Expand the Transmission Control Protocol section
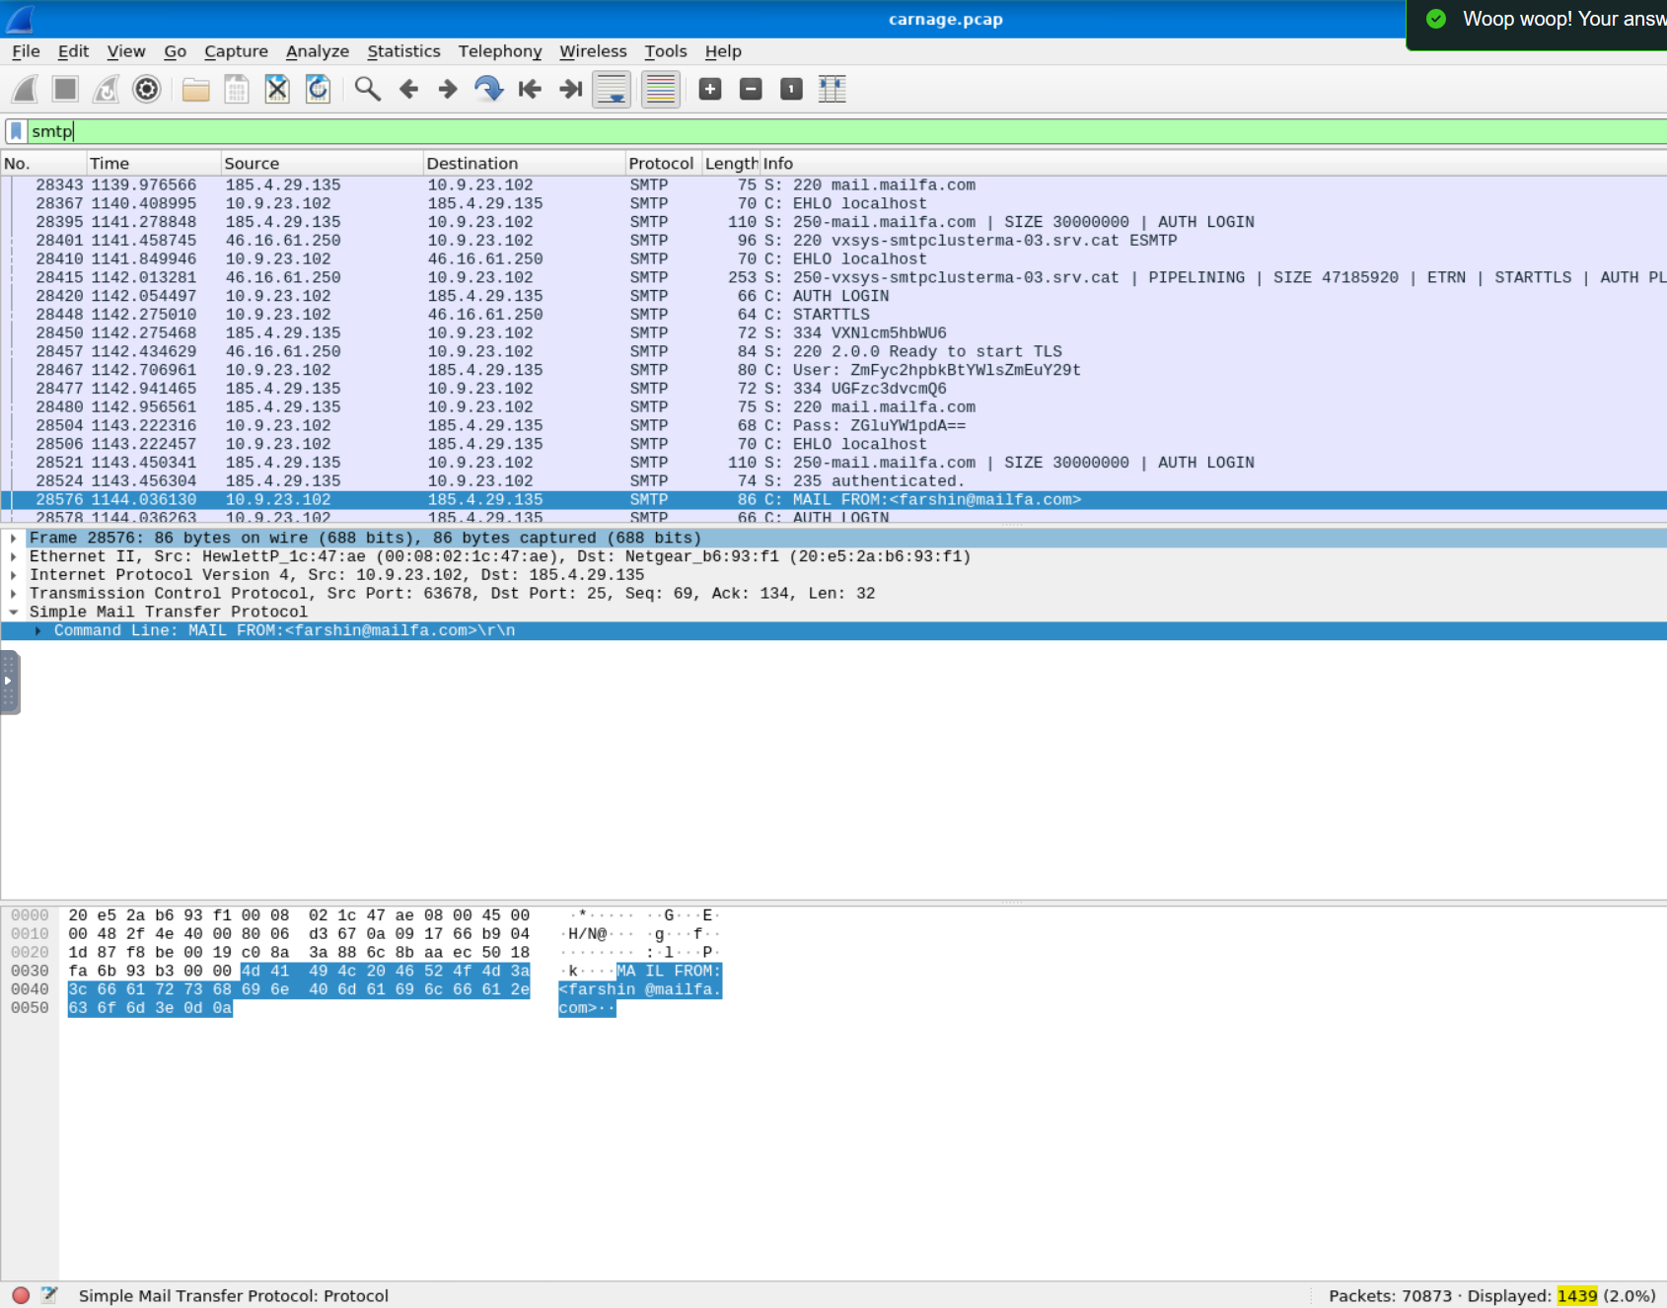 [14, 594]
